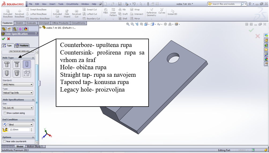269x153 pixels.
Task: Cancel feature with corner red X
Action: [257, 36]
